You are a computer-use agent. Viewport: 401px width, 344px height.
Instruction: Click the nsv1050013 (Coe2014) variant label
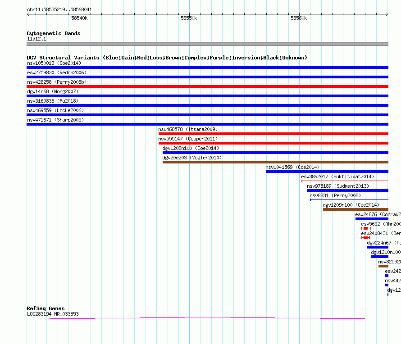click(x=54, y=63)
